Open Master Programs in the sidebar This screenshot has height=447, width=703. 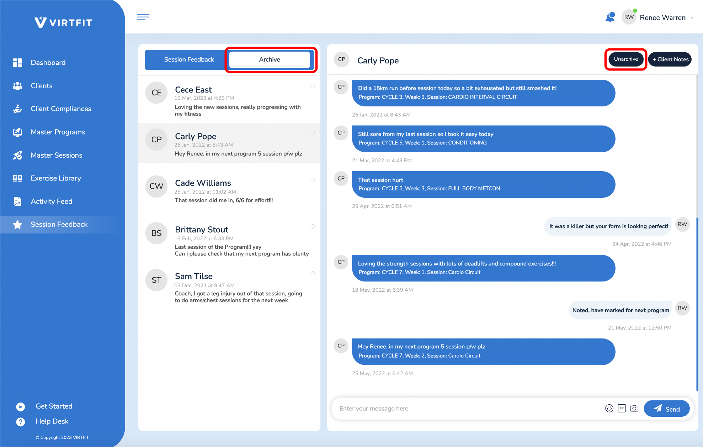58,132
